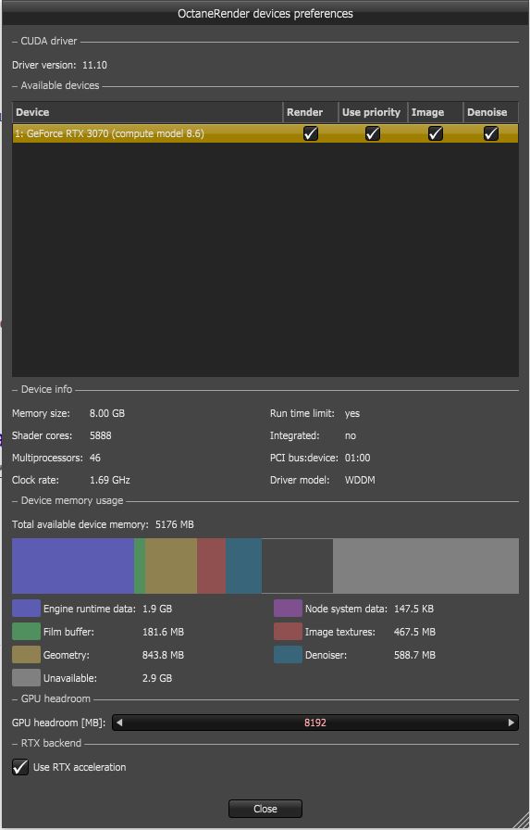Click light gray unavailable segment in memory bar
The image size is (530, 830).
coord(425,566)
